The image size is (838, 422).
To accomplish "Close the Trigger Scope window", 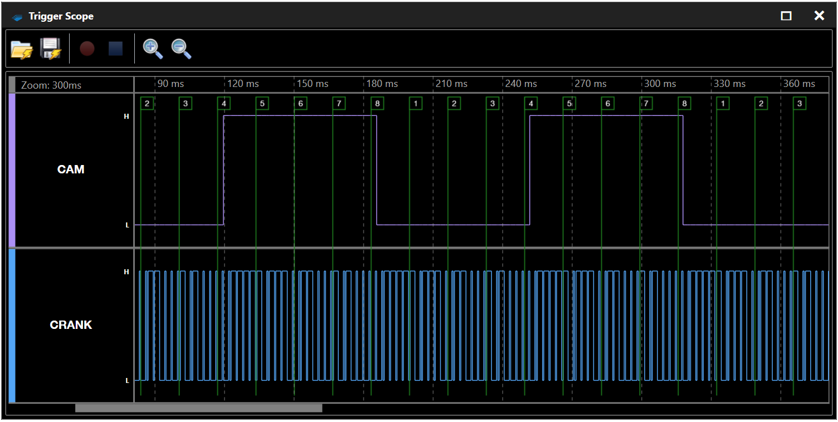I will pyautogui.click(x=819, y=16).
